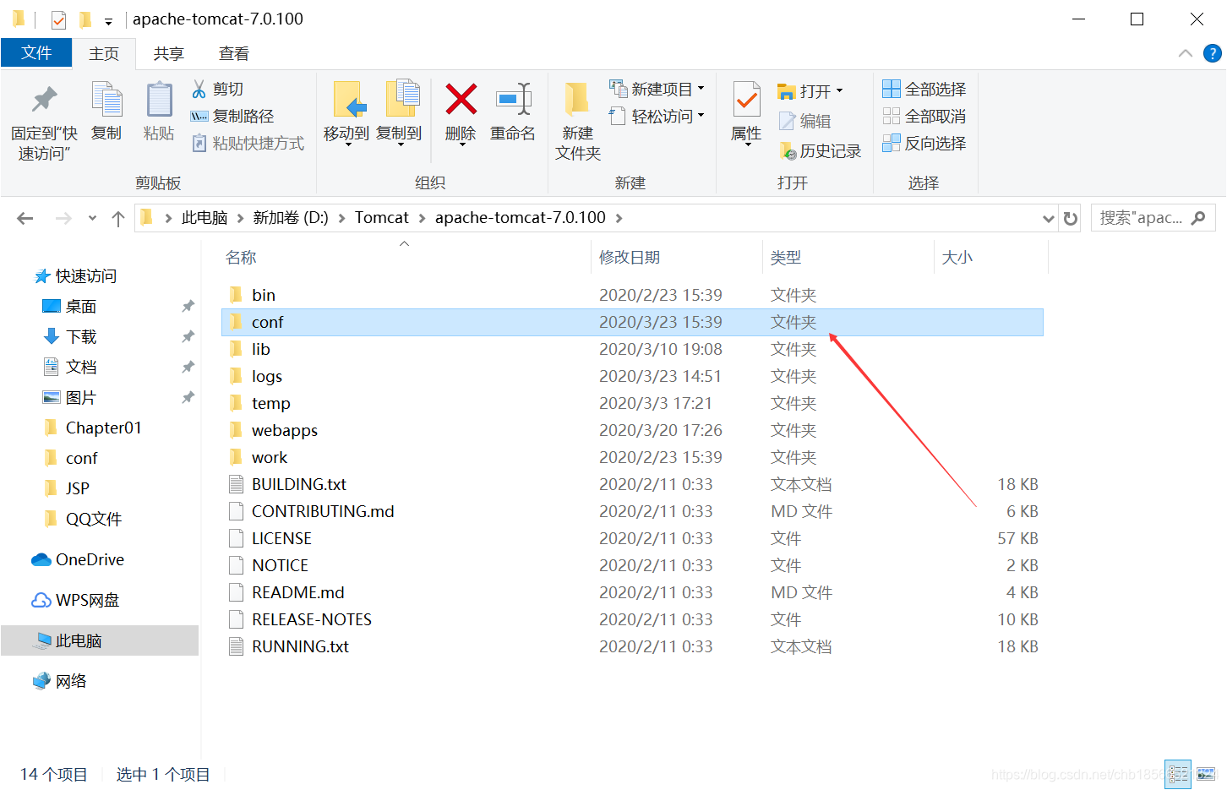Click the Tomcat breadcrumb segment
This screenshot has width=1227, height=790.
pyautogui.click(x=382, y=218)
